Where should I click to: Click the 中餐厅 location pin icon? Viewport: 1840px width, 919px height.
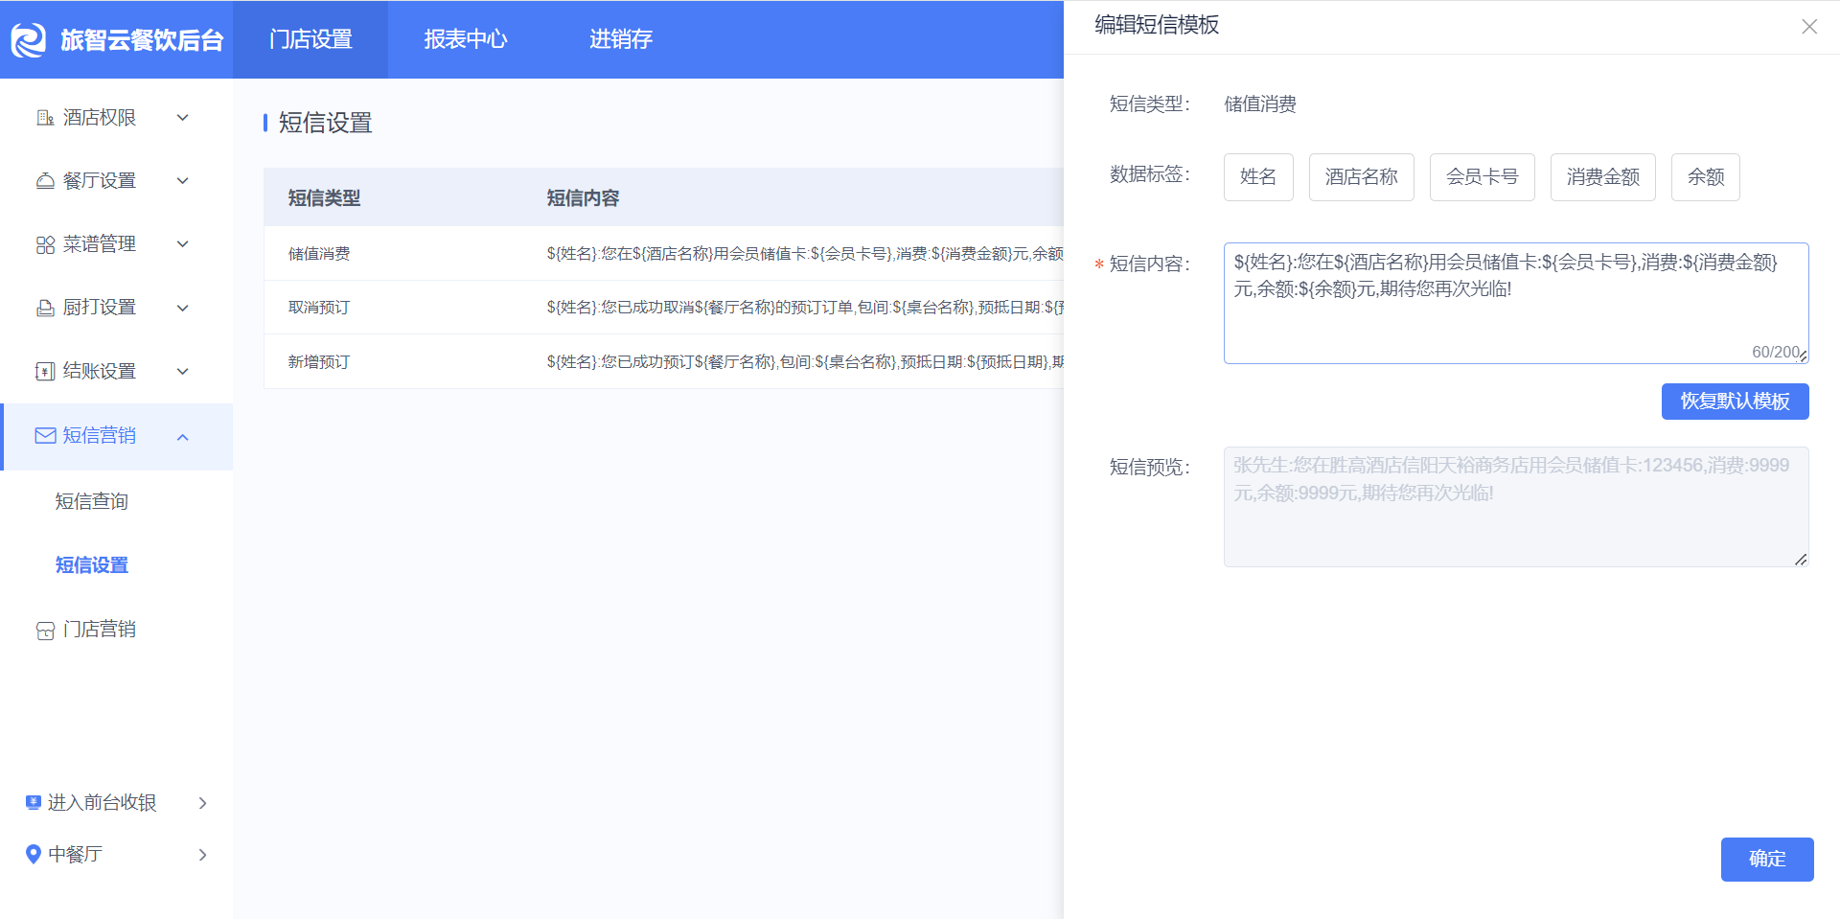[x=34, y=854]
